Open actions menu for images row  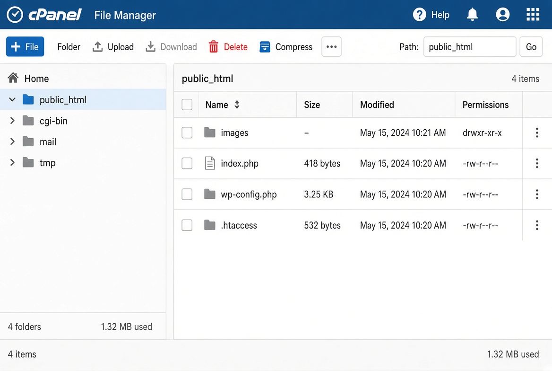(x=537, y=132)
